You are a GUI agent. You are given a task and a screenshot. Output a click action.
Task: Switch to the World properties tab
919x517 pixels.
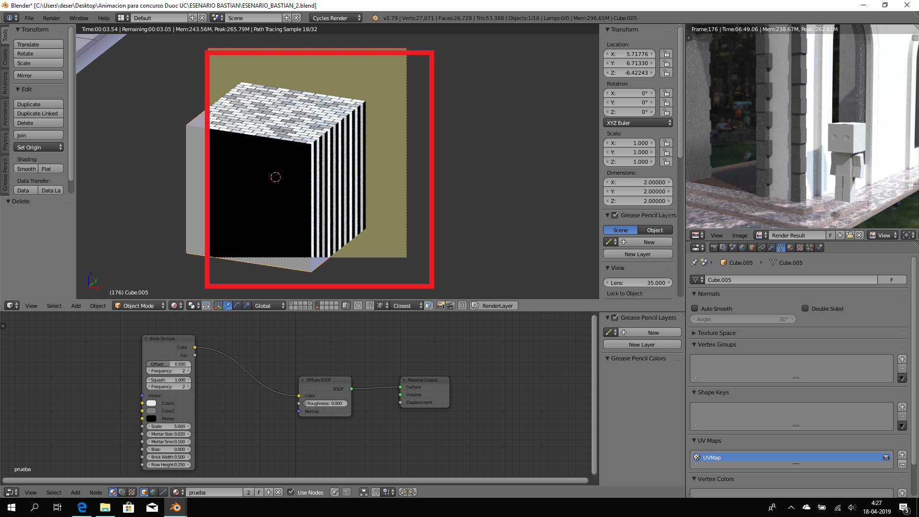(742, 247)
